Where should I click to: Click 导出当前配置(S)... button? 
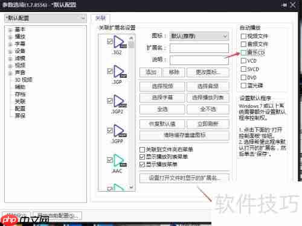pos(57,216)
